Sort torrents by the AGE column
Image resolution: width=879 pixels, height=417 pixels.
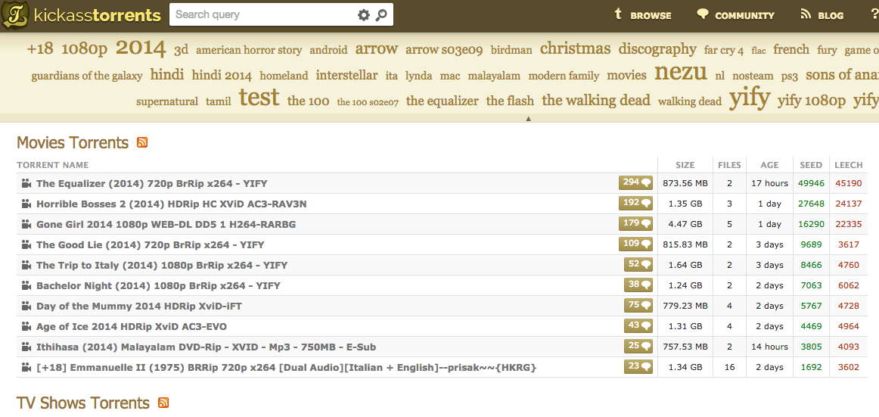click(769, 165)
